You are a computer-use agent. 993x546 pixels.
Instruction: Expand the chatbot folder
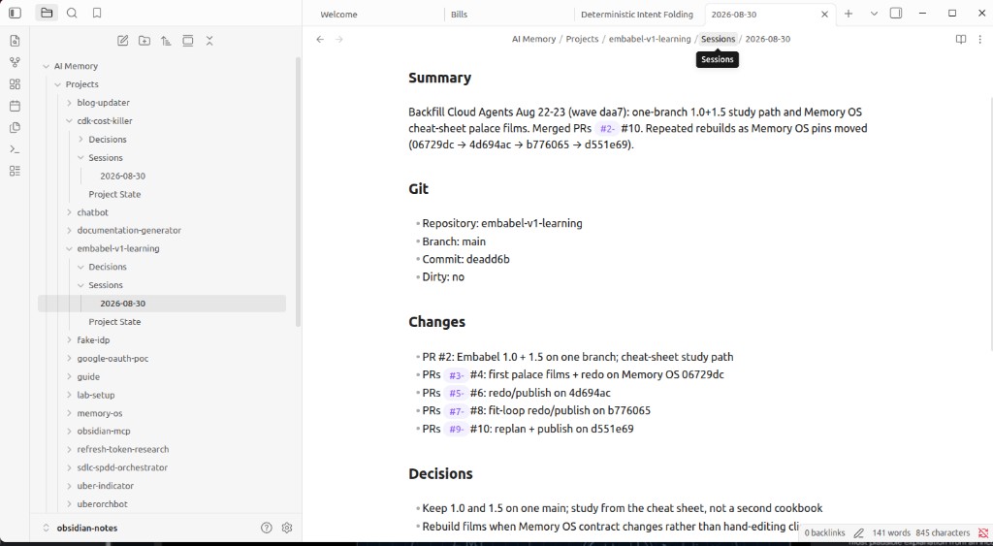pyautogui.click(x=69, y=212)
